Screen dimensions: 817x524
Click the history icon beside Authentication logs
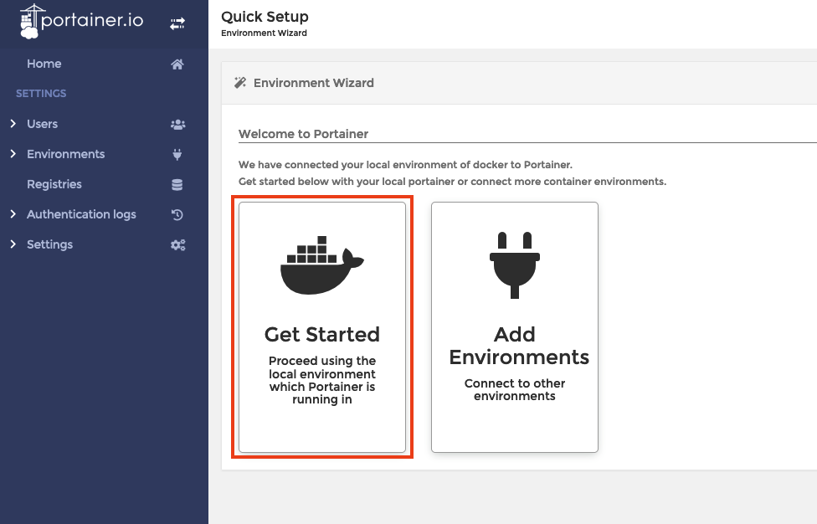point(177,215)
